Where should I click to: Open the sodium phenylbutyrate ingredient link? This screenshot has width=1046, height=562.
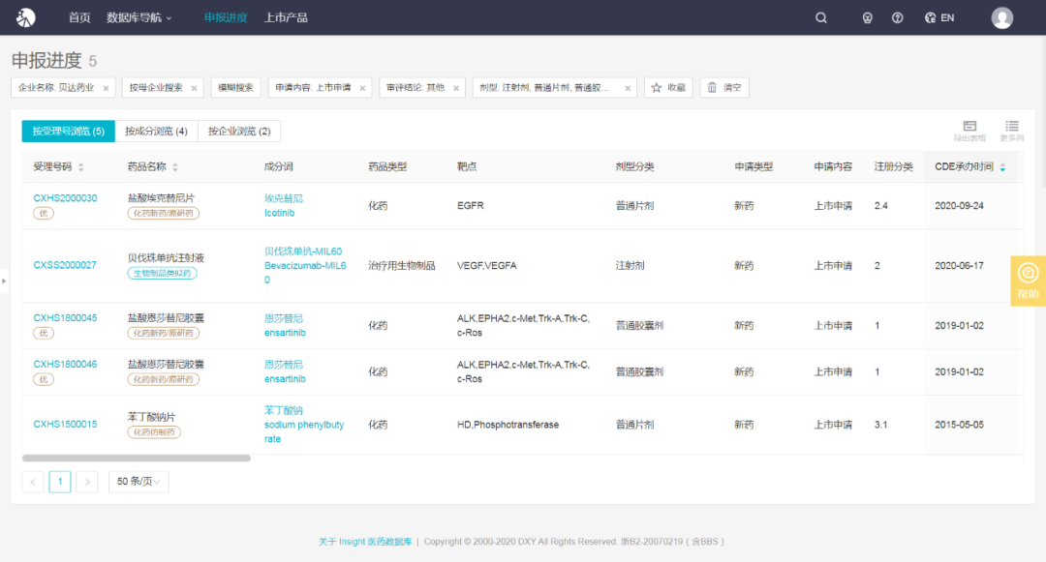point(303,431)
